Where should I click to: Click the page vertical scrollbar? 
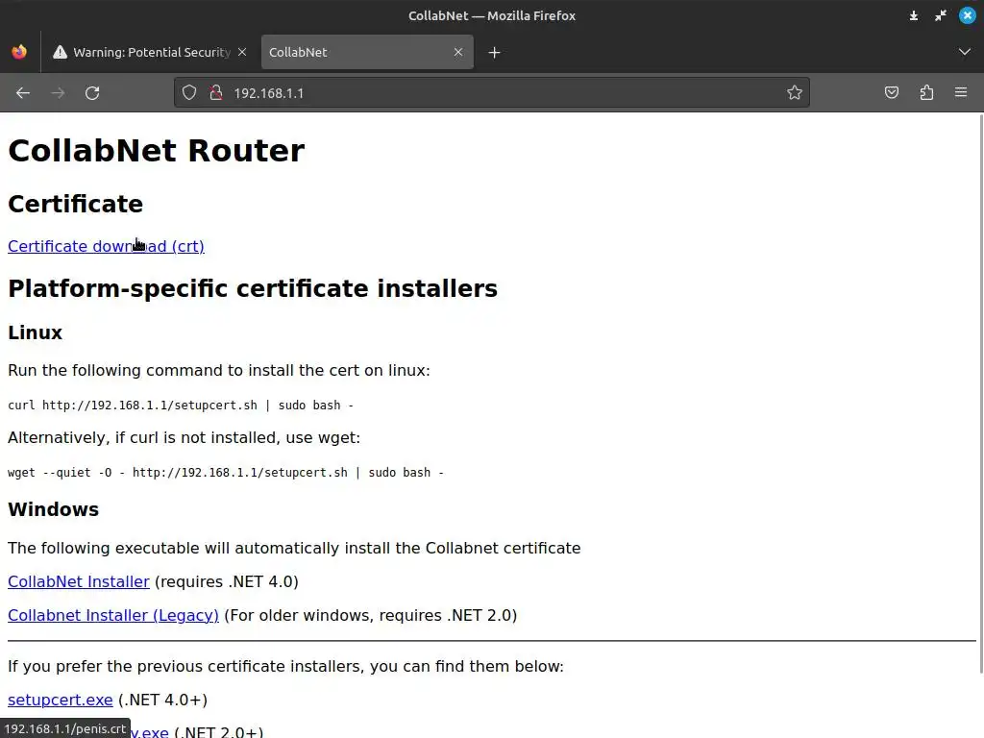pyautogui.click(x=980, y=392)
